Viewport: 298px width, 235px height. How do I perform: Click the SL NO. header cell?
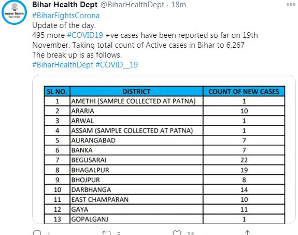pos(57,91)
